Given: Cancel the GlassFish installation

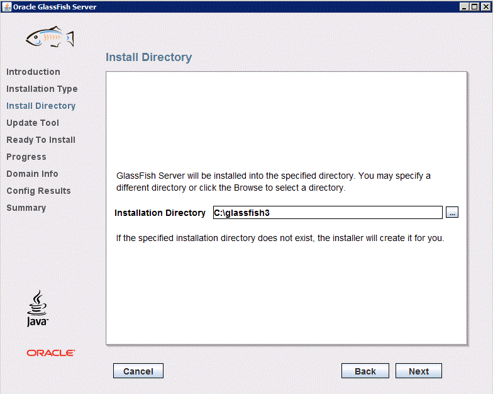Looking at the screenshot, I should 138,371.
